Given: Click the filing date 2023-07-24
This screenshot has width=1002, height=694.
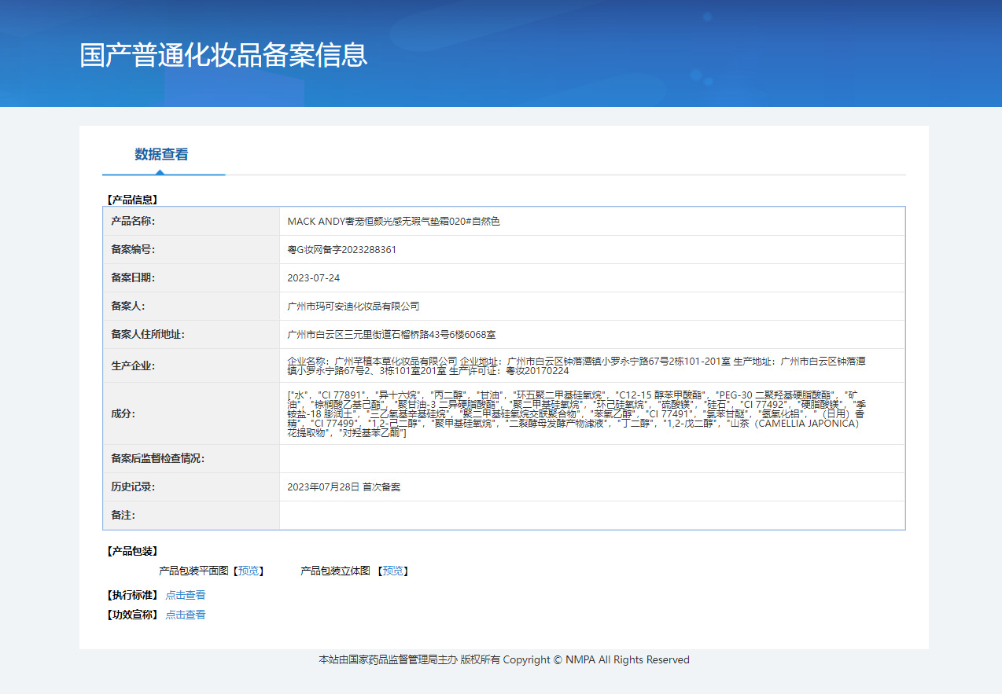Looking at the screenshot, I should pyautogui.click(x=314, y=278).
